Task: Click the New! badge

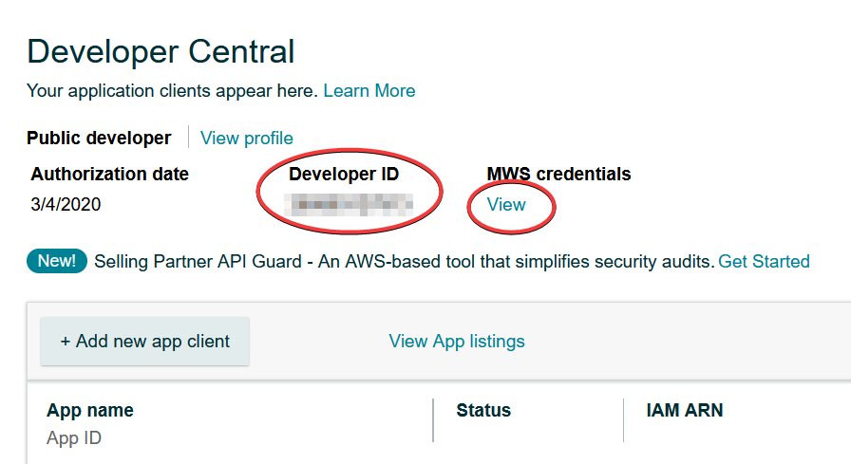Action: click(x=56, y=261)
